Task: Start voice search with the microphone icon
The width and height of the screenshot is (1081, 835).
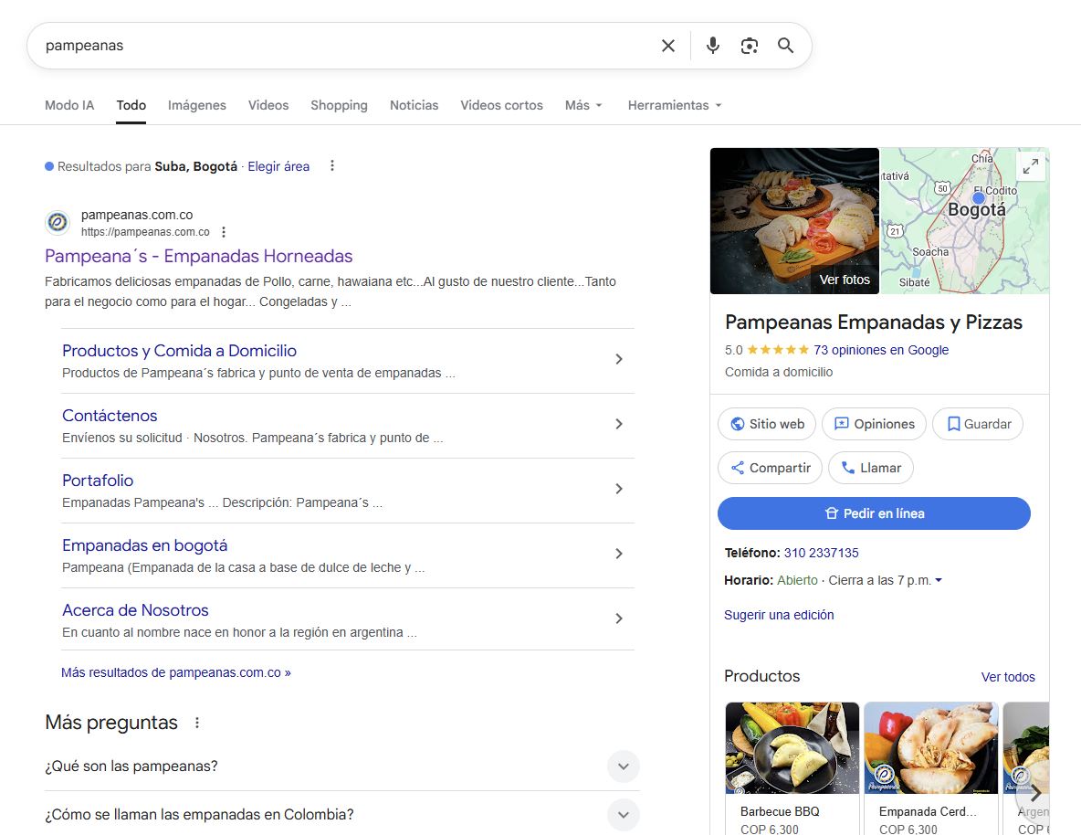Action: coord(713,46)
